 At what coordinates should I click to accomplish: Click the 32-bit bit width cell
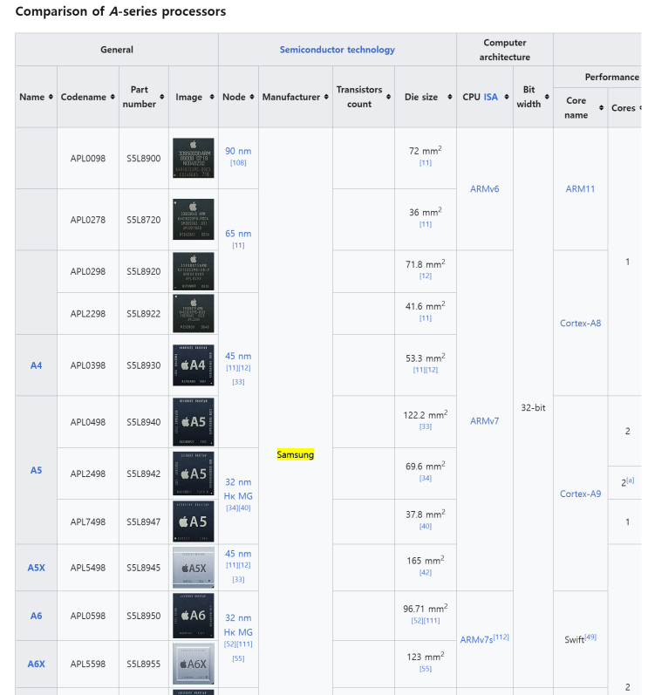[x=533, y=408]
